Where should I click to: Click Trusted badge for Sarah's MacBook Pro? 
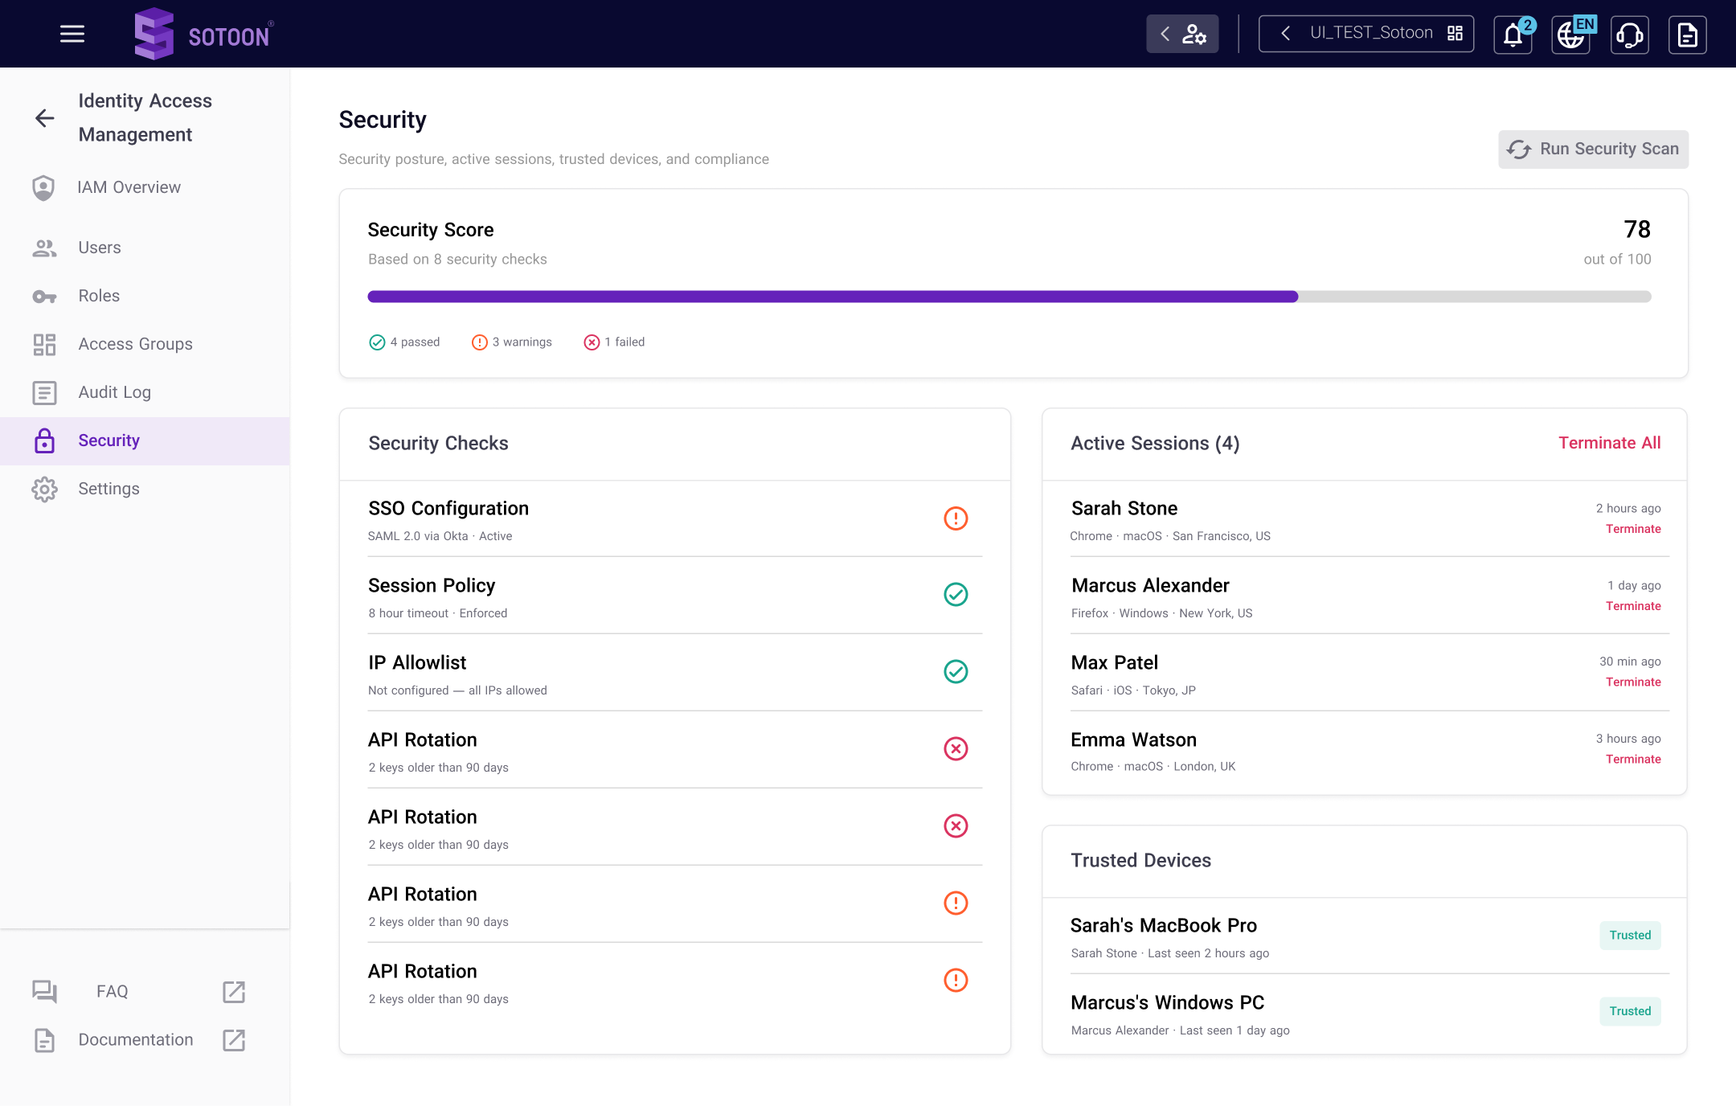pyautogui.click(x=1630, y=936)
